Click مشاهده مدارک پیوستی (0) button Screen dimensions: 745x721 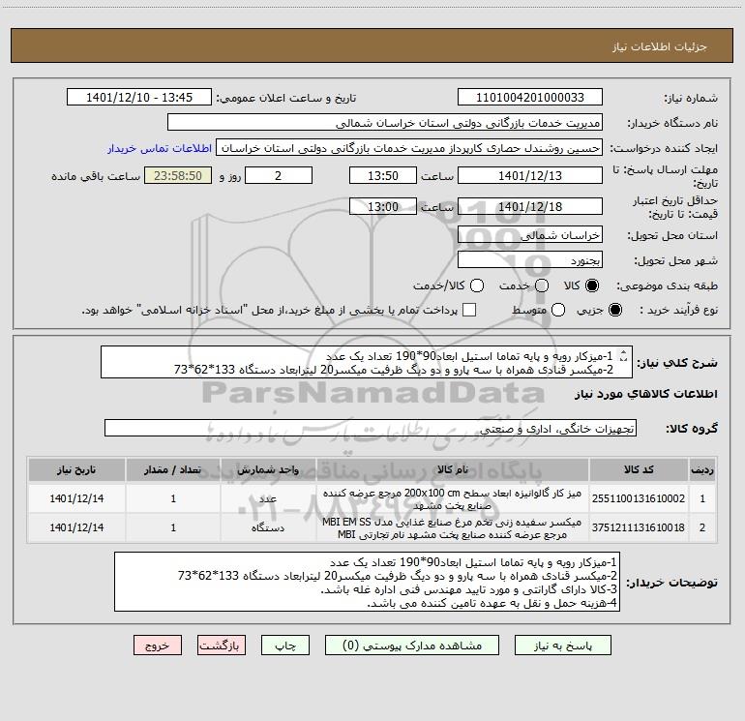click(412, 646)
